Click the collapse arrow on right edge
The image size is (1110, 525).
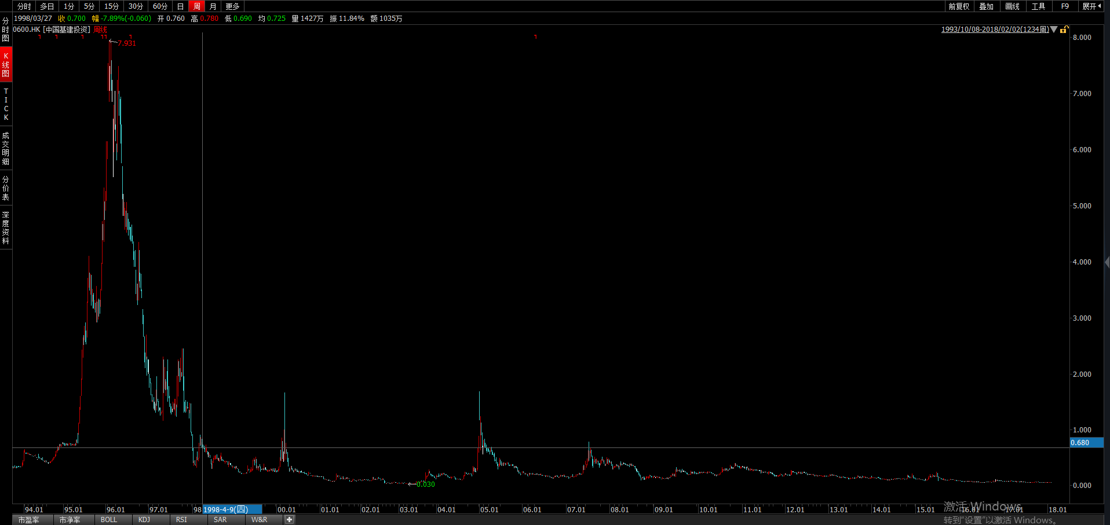click(x=1107, y=262)
